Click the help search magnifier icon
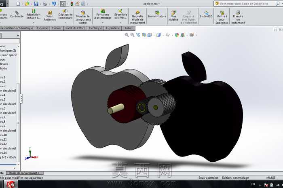The width and height of the screenshot is (283, 188). pos(278,4)
